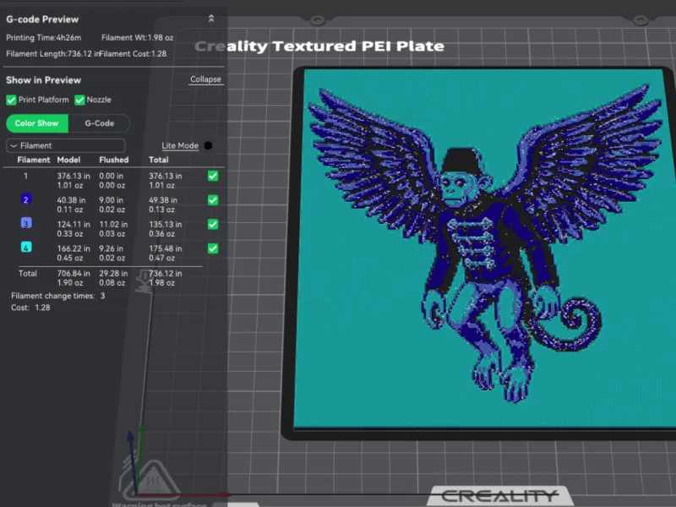Viewport: 676px width, 507px height.
Task: Toggle the Lite Mode indicator dot
Action: coord(208,145)
